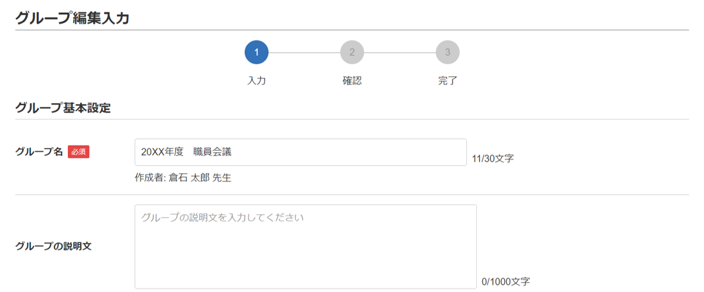Image resolution: width=704 pixels, height=292 pixels.
Task: Focus the グループ名 text input field
Action: 351,152
